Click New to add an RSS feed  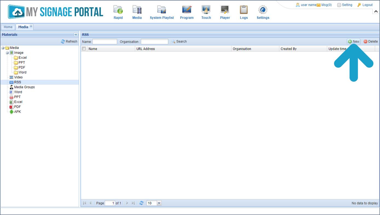tap(354, 42)
